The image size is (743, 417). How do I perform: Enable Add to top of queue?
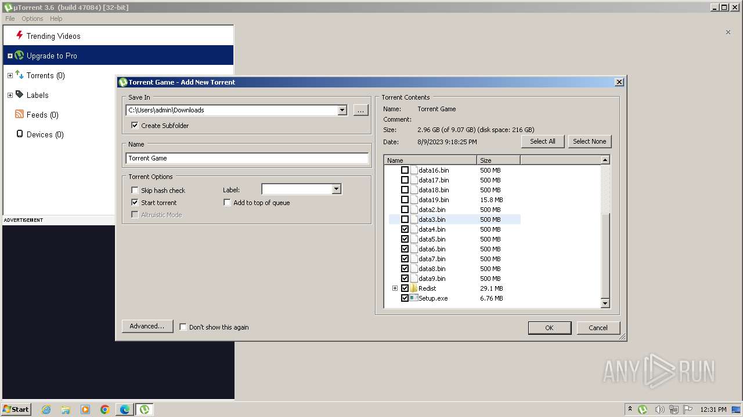click(x=227, y=202)
